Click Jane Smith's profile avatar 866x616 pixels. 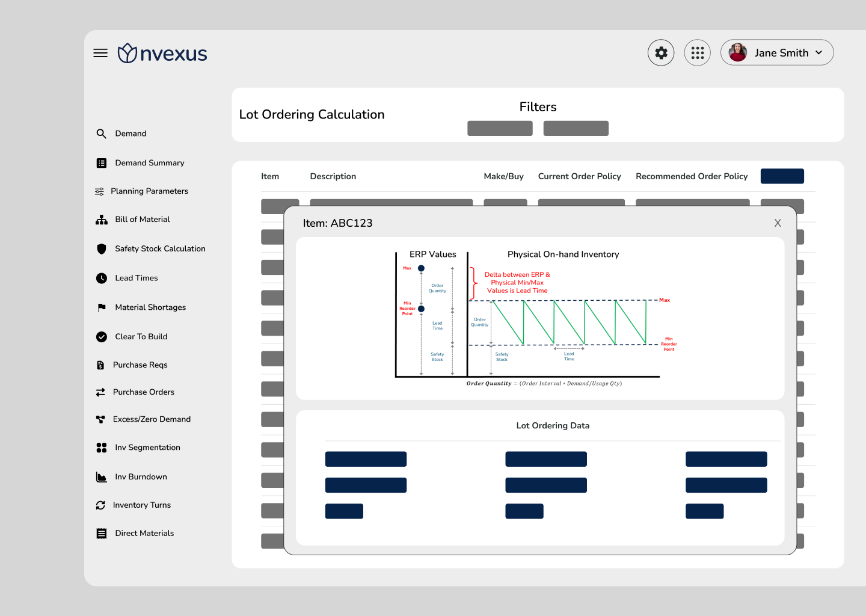coord(738,52)
